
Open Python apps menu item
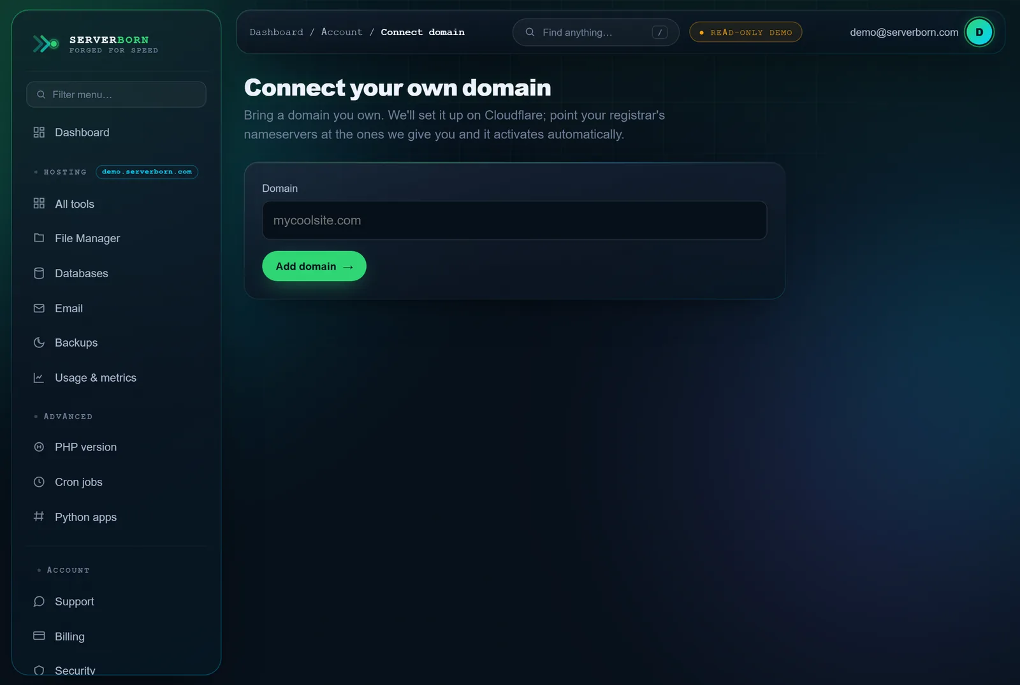point(116,517)
